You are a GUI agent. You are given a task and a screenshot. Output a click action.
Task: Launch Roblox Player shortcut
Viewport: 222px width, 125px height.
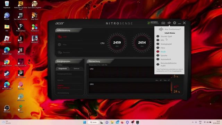[x=7, y=39]
